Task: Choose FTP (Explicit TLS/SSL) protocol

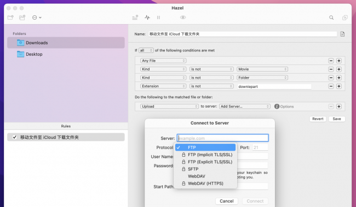Action: 205,162
